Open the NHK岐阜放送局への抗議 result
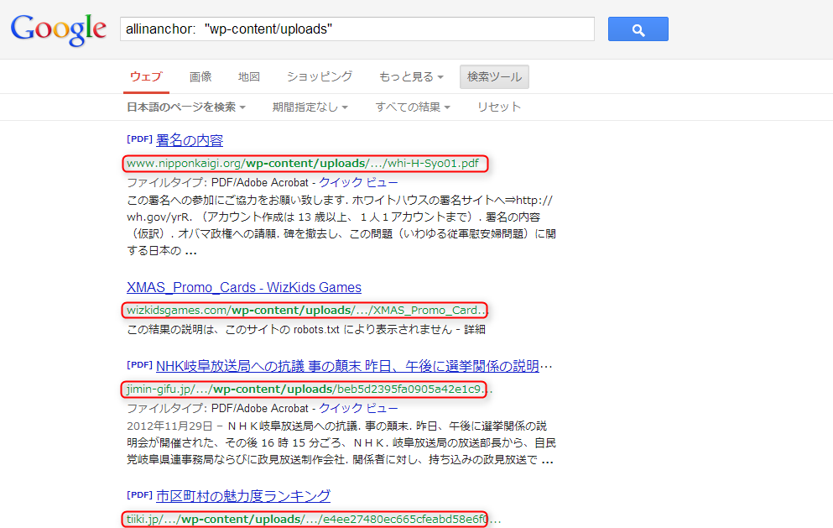The image size is (833, 528). (x=352, y=366)
